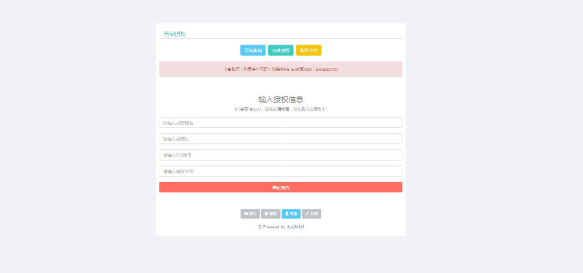Click the pencil icon feedback button
The height and width of the screenshot is (273, 583).
(311, 213)
